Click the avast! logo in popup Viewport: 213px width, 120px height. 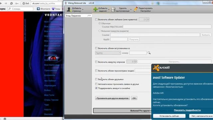click(x=161, y=68)
